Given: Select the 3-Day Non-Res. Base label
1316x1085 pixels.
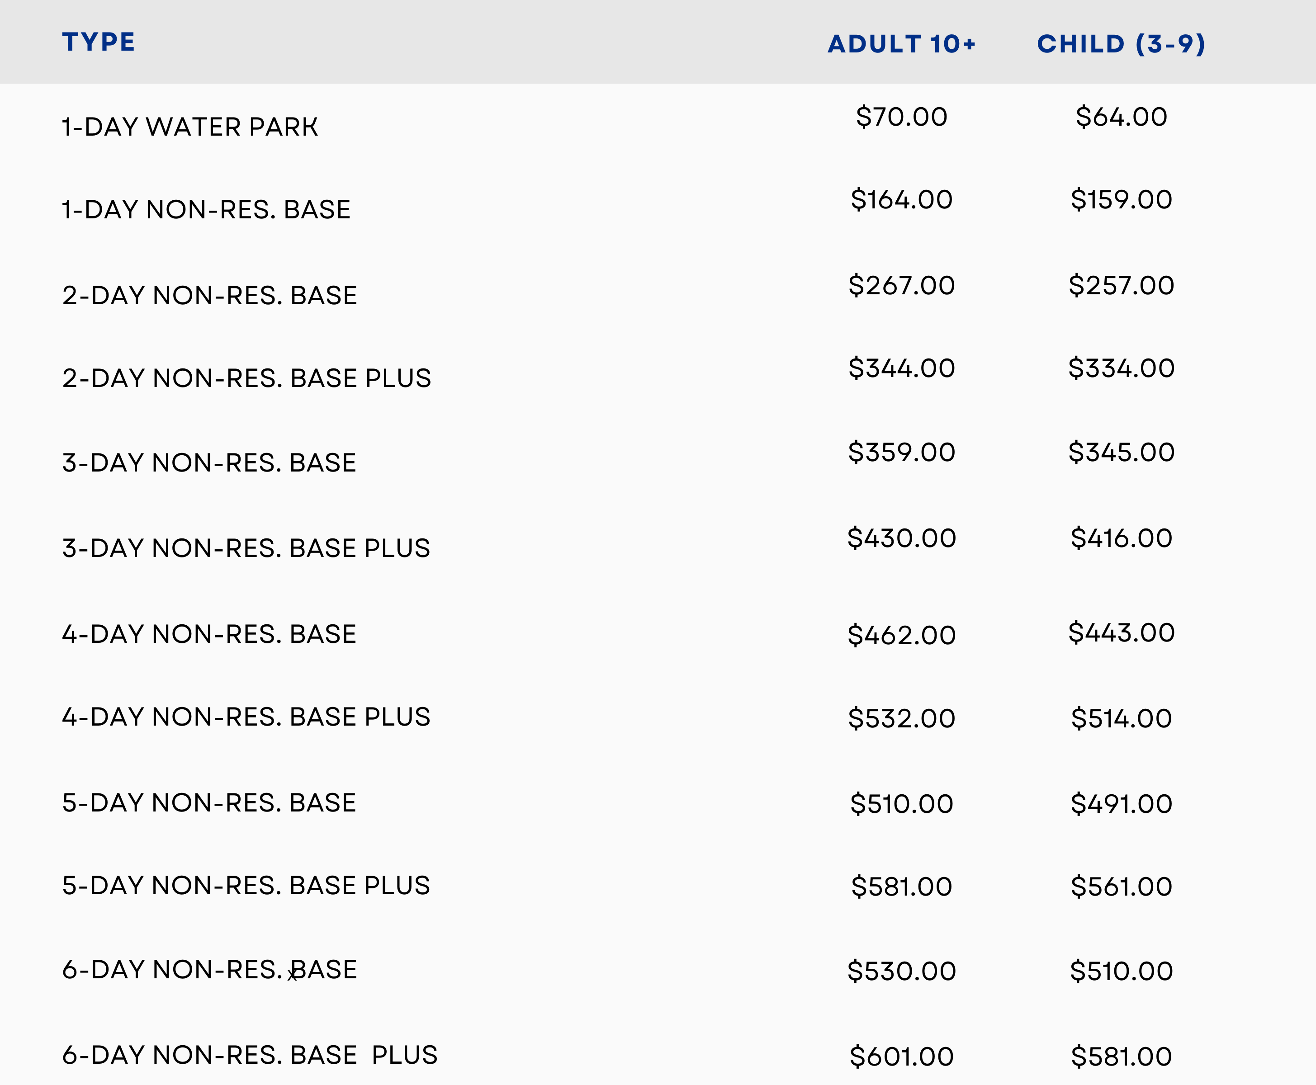Looking at the screenshot, I should coord(209,462).
